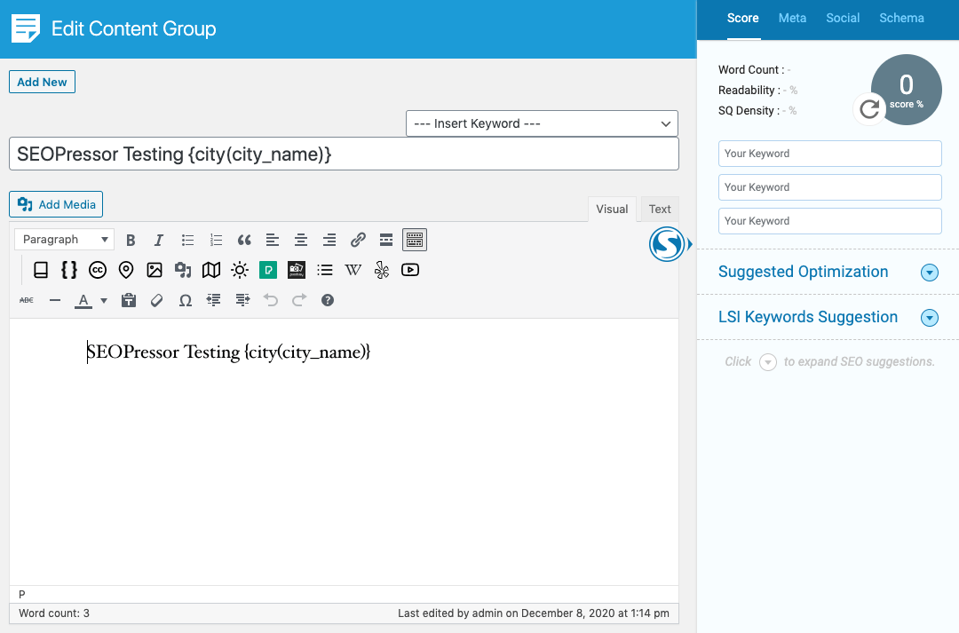Click the Pixabay photo icon

pyautogui.click(x=297, y=270)
